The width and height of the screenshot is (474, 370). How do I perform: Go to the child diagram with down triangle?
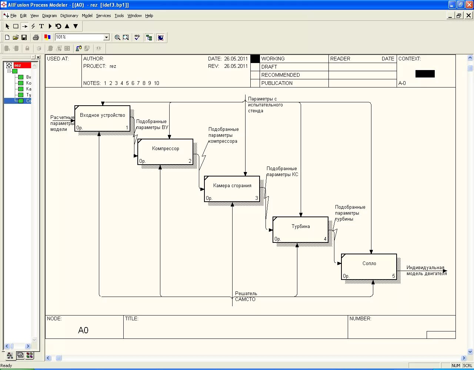pyautogui.click(x=76, y=26)
